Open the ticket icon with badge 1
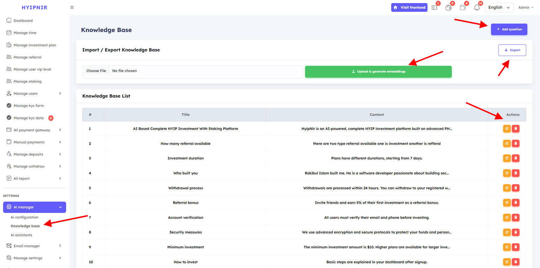This screenshot has width=540, height=268. [x=435, y=7]
